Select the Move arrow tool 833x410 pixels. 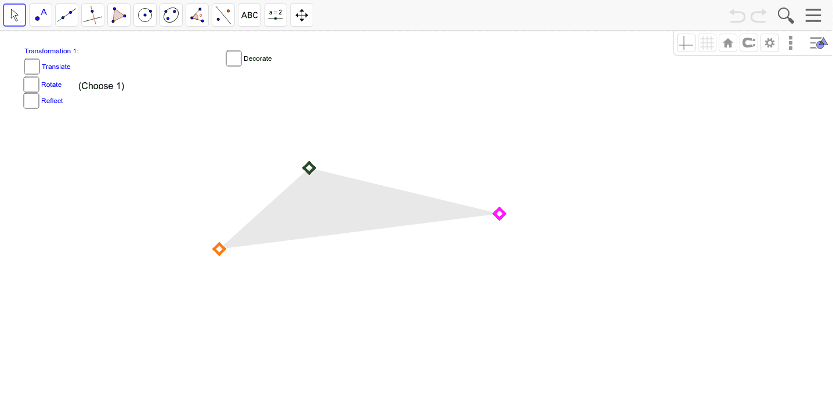(x=15, y=15)
